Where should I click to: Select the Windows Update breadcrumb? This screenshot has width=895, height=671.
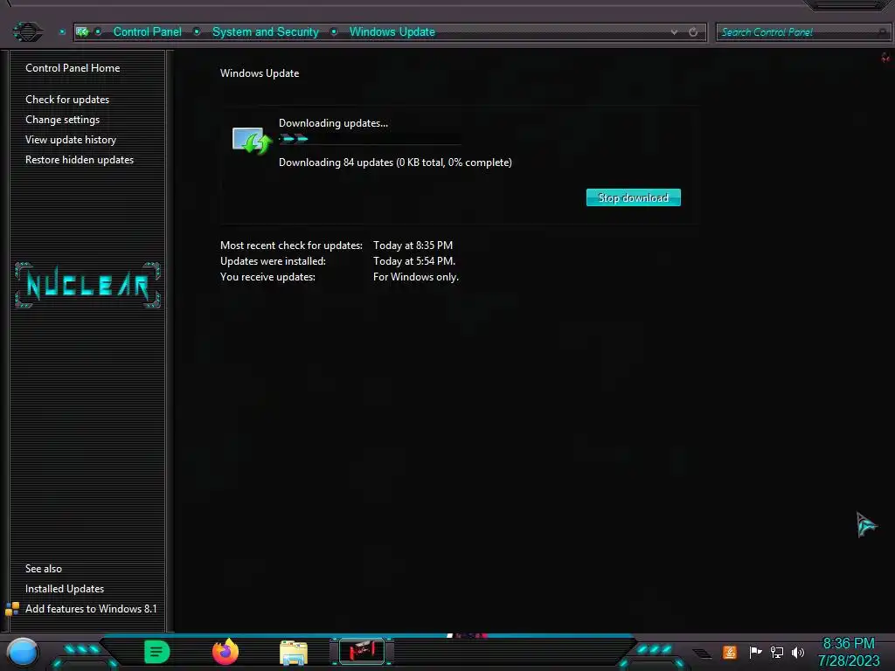392,32
